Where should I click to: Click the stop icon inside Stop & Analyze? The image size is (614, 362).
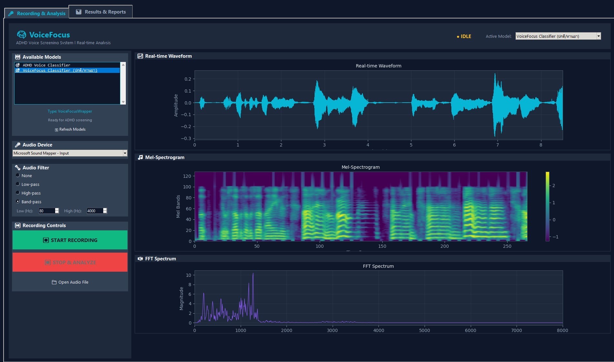48,262
